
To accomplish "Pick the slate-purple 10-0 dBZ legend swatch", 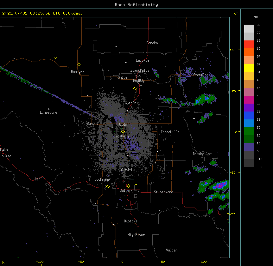I will pos(249,147).
